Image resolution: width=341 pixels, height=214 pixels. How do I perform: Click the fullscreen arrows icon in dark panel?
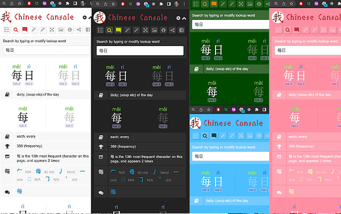point(146,30)
